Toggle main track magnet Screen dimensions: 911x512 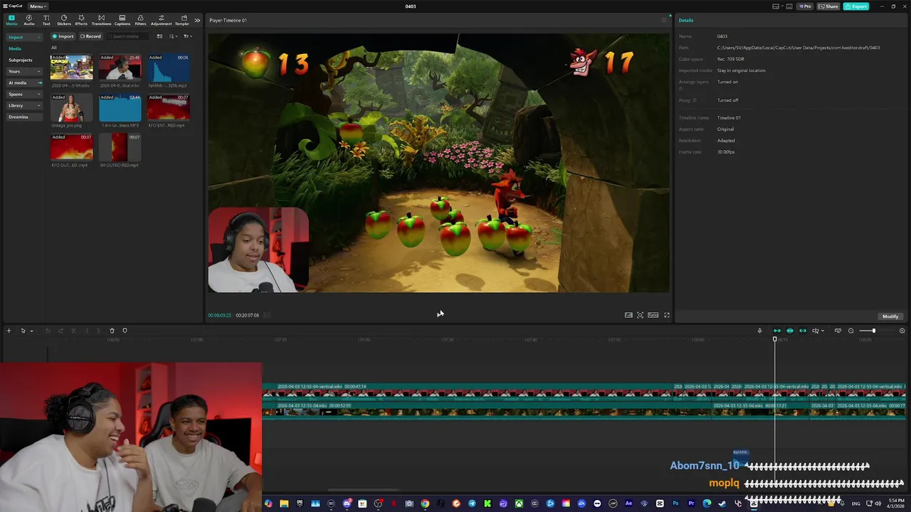click(777, 331)
